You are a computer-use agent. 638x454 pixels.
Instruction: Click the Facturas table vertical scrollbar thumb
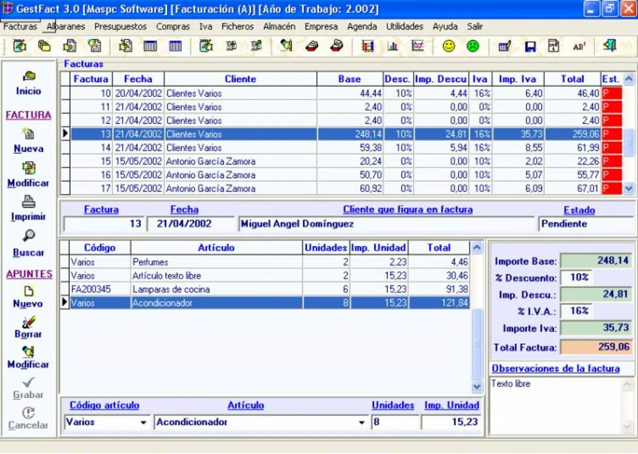[629, 142]
